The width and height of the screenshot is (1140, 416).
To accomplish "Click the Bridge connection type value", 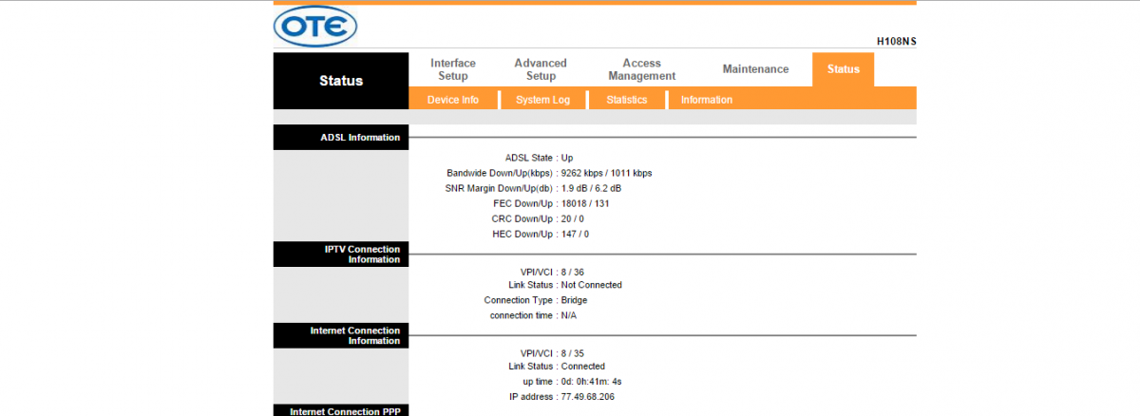I will pyautogui.click(x=574, y=300).
